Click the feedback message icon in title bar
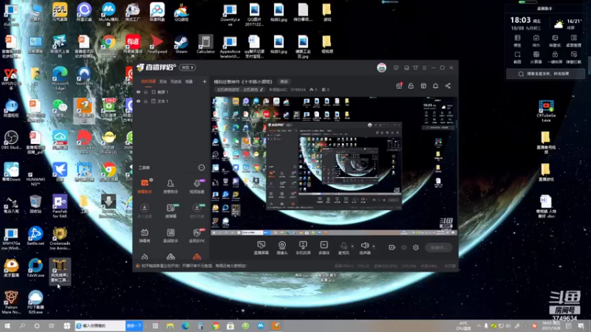Screen dimensions: 591x332 click(x=396, y=68)
